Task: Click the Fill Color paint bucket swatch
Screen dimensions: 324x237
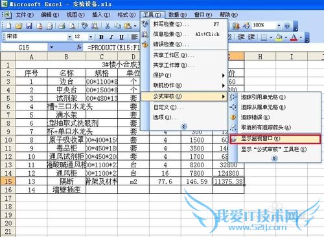Action: click(279, 37)
